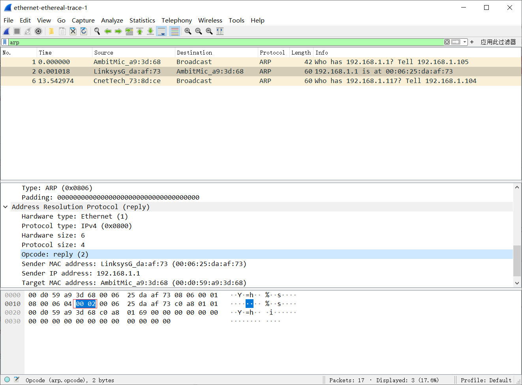
Task: Open the Statistics menu
Action: (142, 20)
